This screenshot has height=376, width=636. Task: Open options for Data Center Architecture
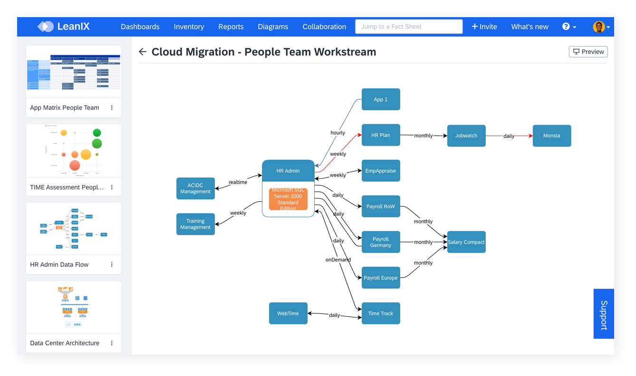112,343
